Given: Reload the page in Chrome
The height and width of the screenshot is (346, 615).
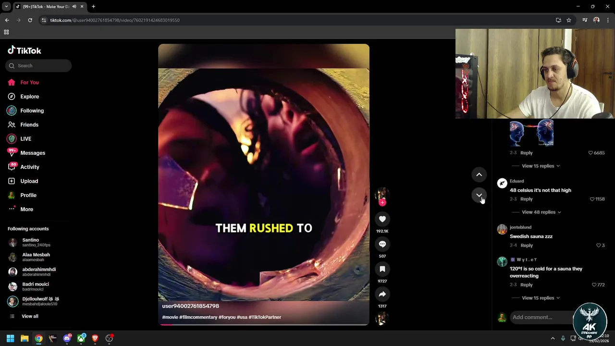Looking at the screenshot, I should pos(30,20).
